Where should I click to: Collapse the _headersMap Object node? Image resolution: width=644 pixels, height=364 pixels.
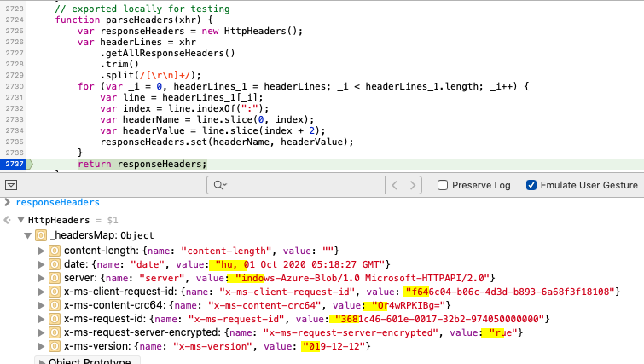27,235
